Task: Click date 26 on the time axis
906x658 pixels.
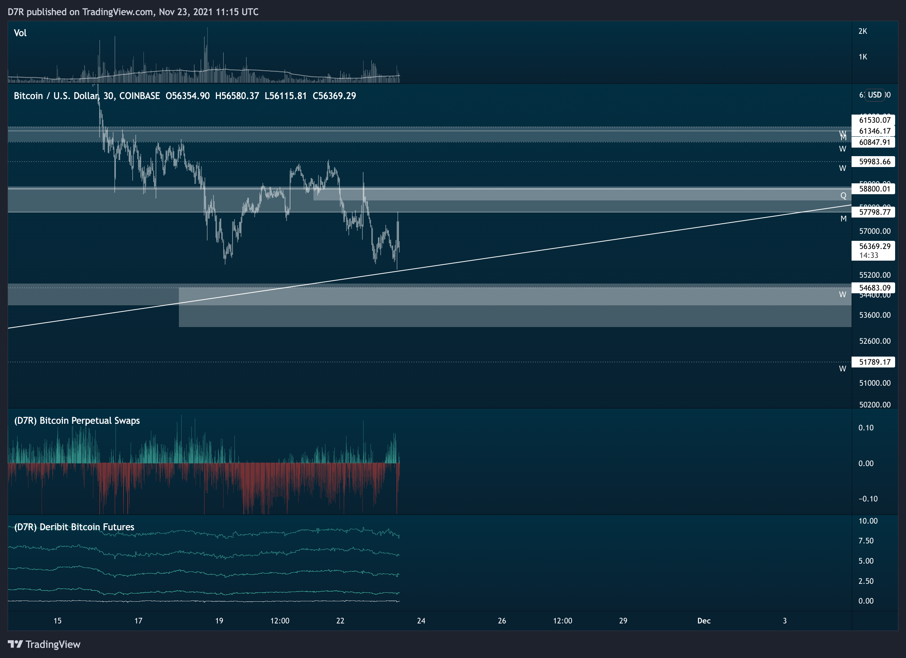Action: [502, 621]
